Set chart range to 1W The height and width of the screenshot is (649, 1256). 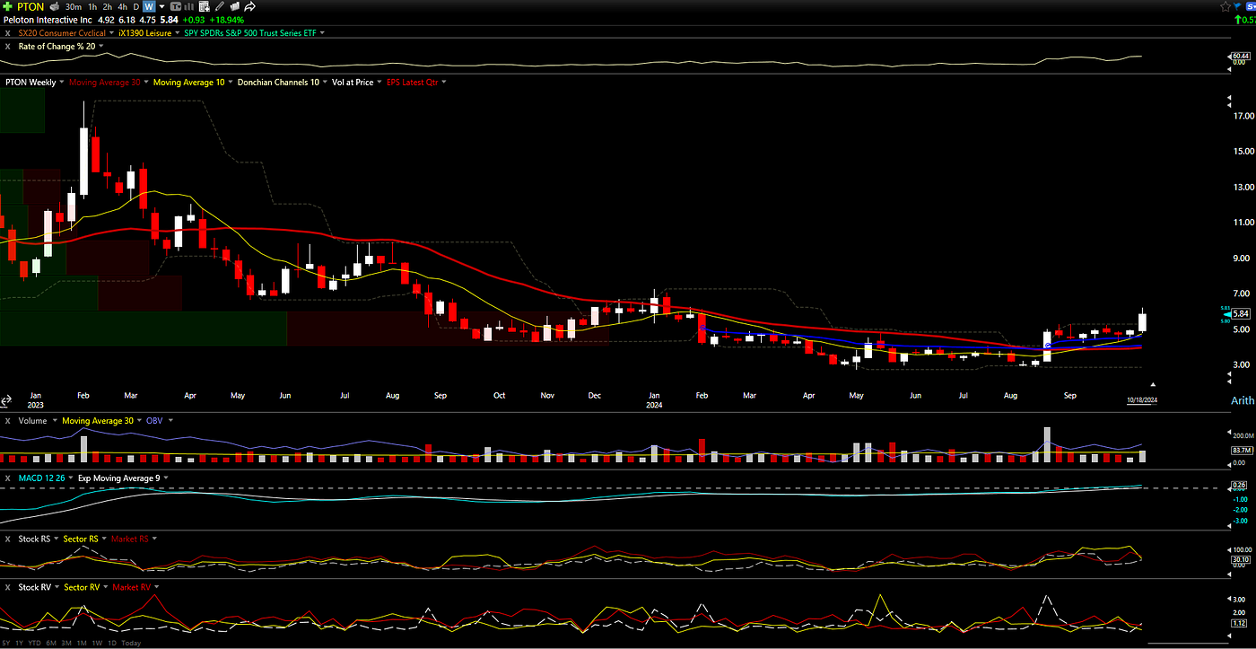(x=97, y=643)
